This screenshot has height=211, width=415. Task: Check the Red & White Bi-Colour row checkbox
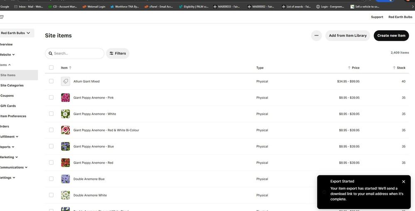52,130
